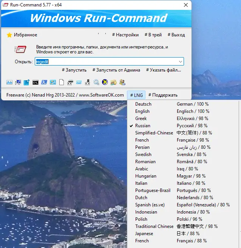
Task: Close the Run-Command window
Action: (x=186, y=5)
